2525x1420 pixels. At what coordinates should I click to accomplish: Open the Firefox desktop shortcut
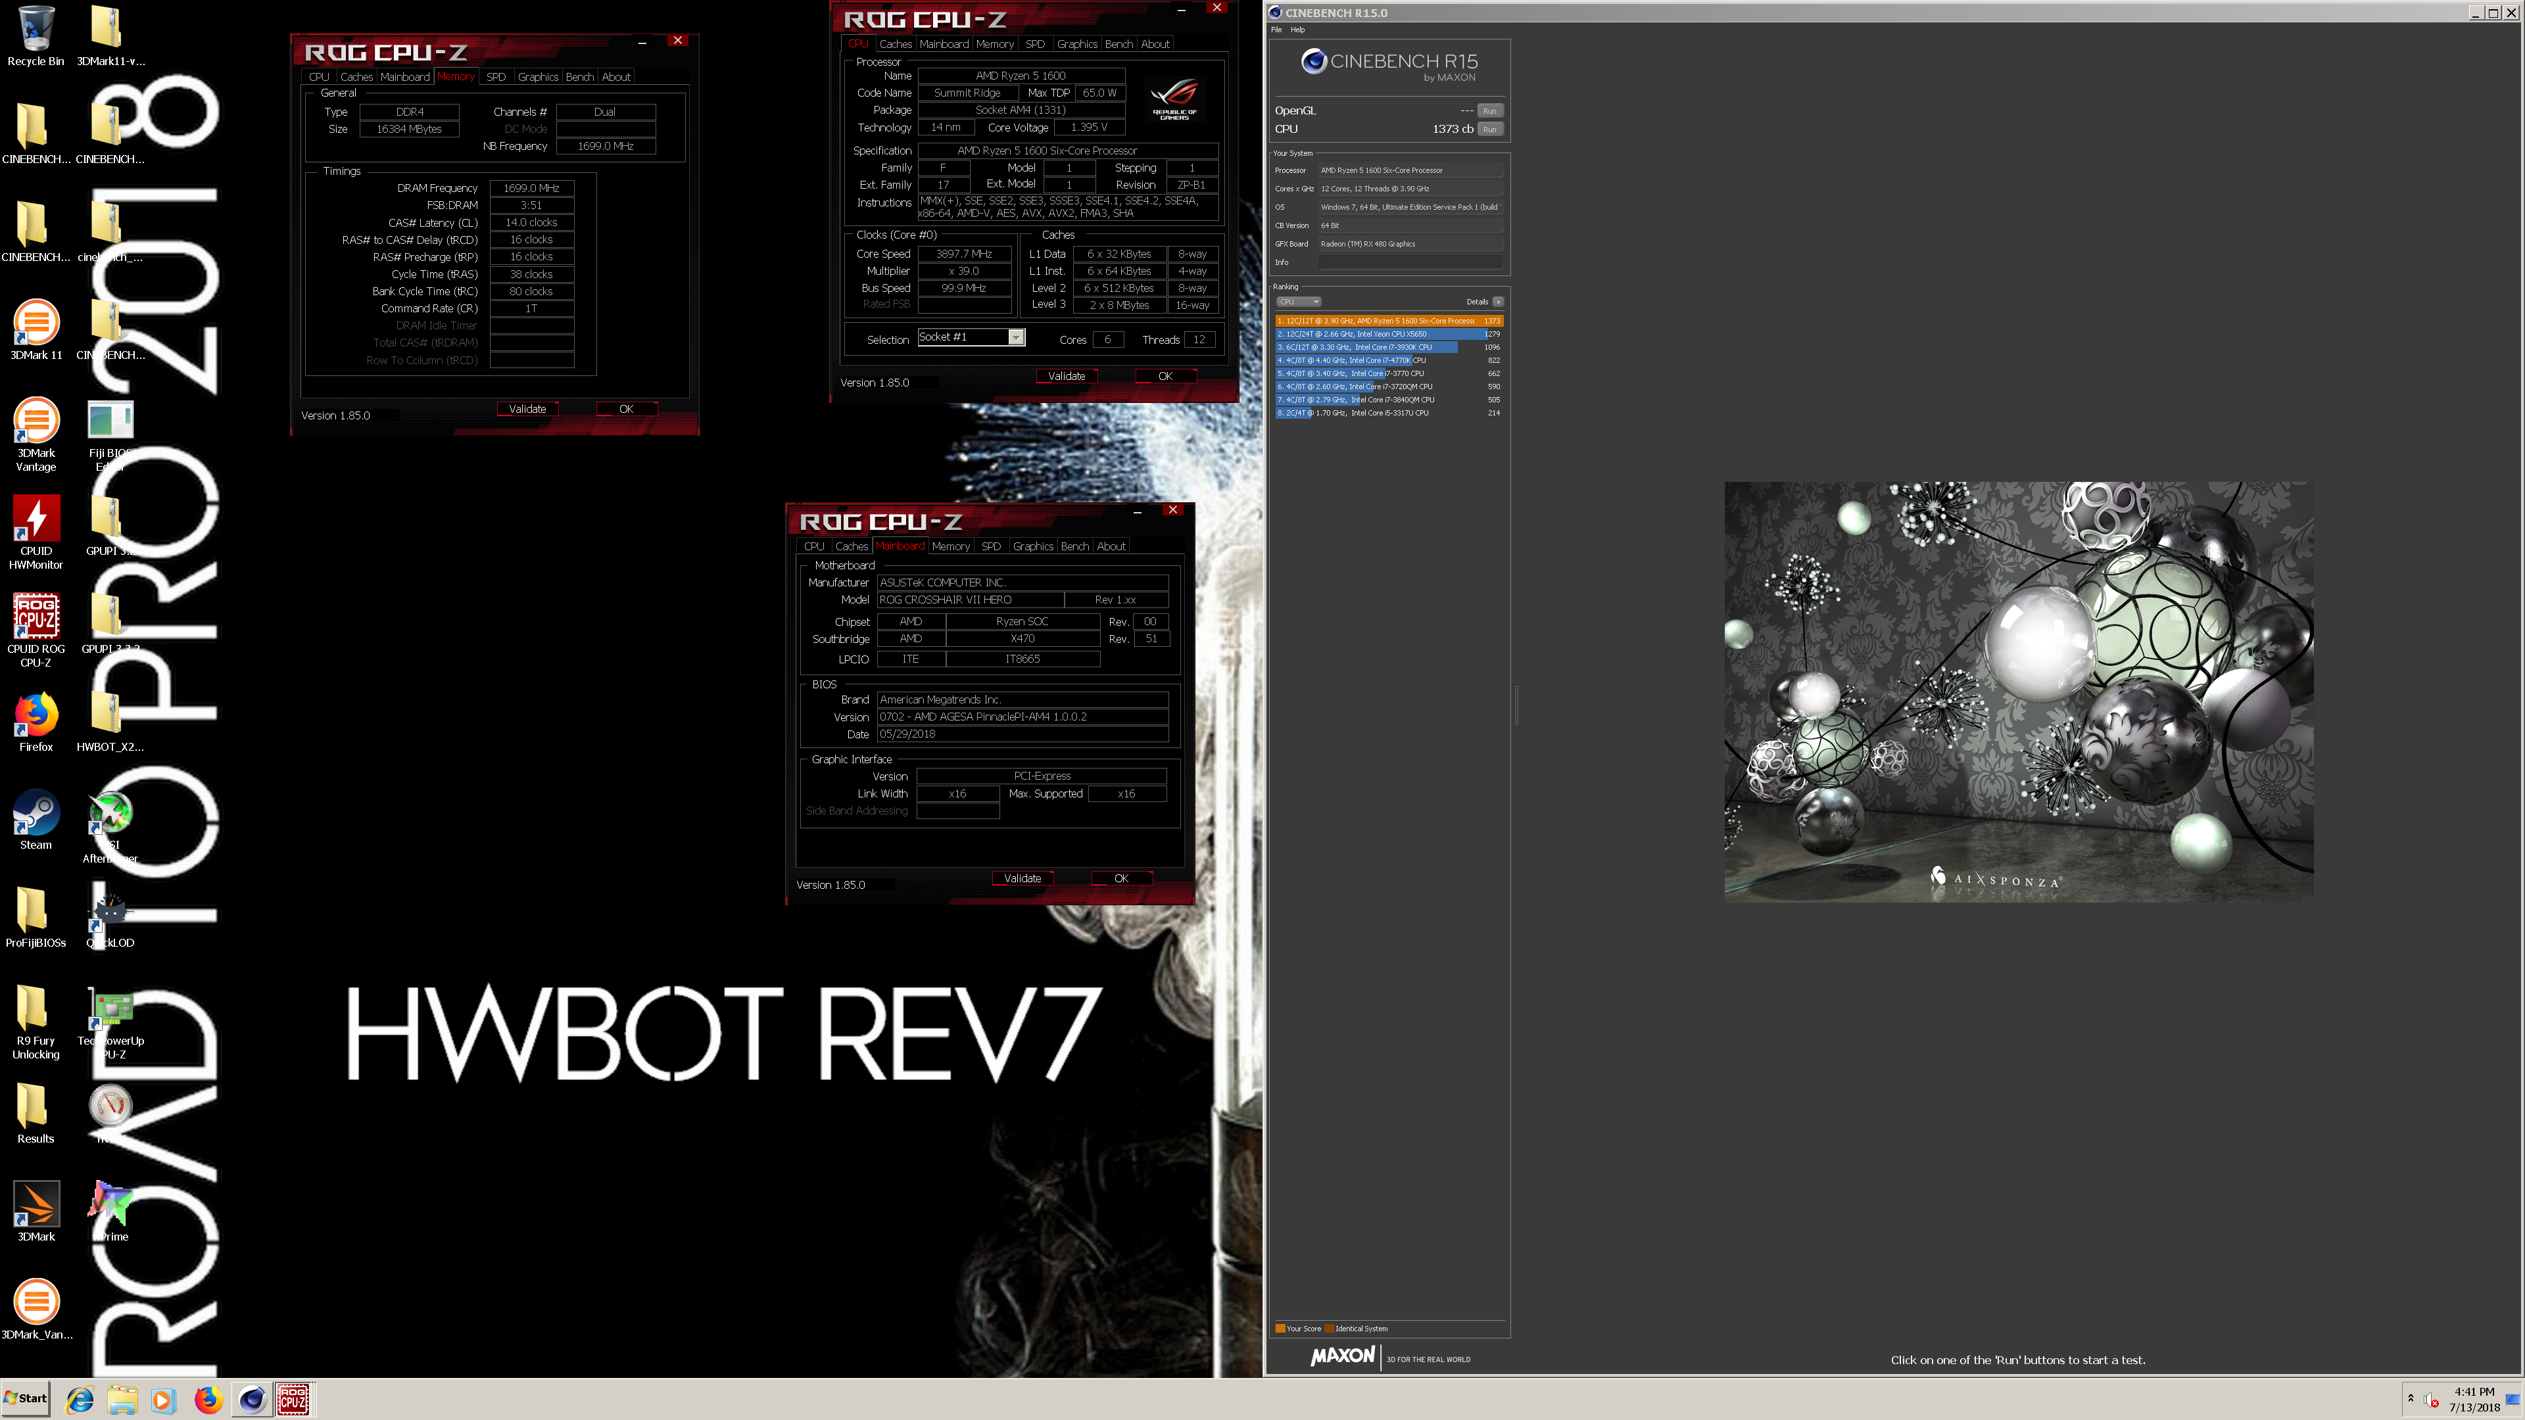36,722
